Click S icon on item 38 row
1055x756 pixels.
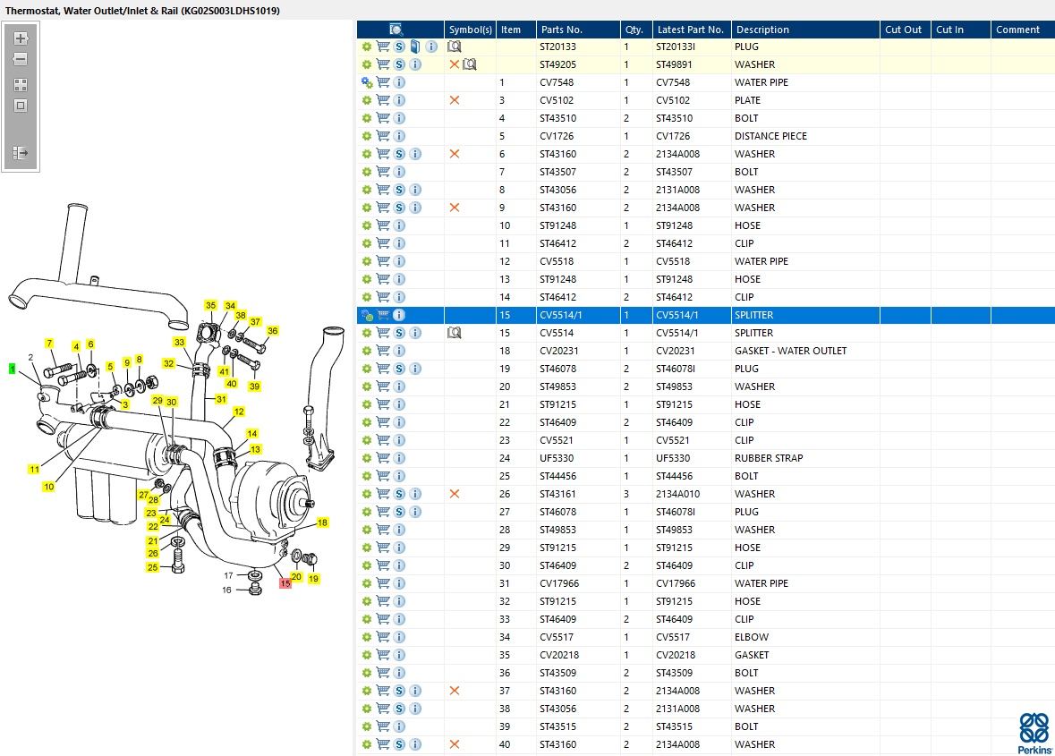[399, 709]
